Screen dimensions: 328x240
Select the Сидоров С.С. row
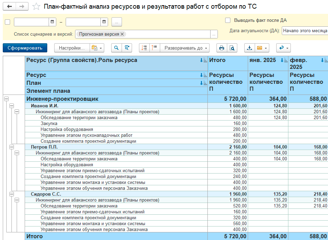46,194
